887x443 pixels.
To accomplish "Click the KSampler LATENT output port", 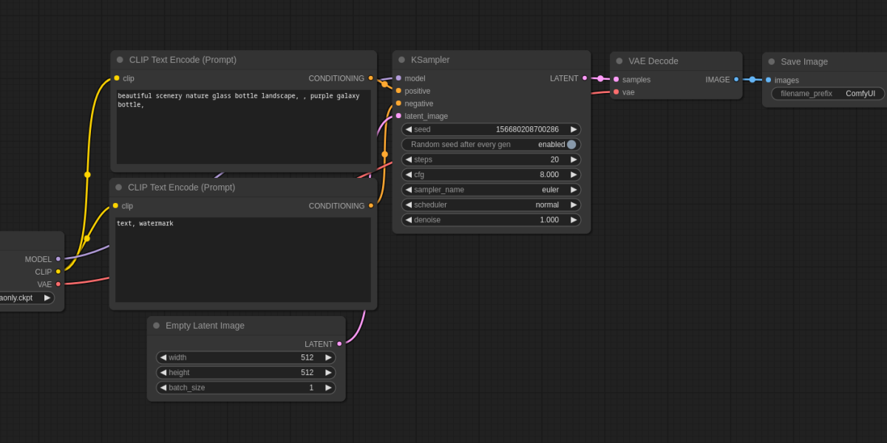I will pos(585,78).
